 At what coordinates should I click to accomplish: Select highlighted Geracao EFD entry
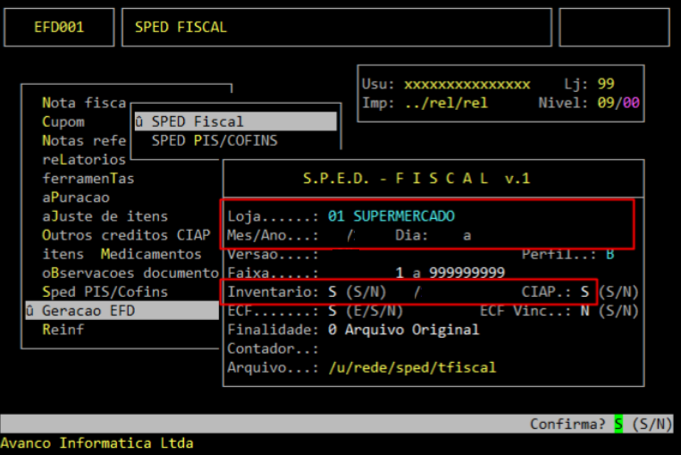pyautogui.click(x=122, y=311)
